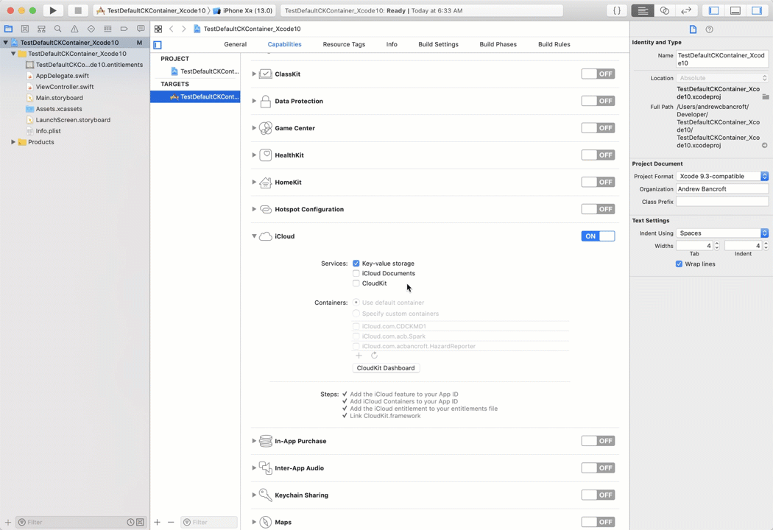Hide the navigator panel
The height and width of the screenshot is (530, 773).
[713, 10]
